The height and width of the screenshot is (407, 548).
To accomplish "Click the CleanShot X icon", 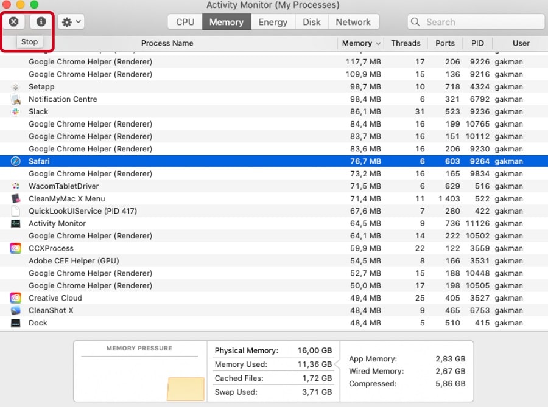I will [16, 310].
